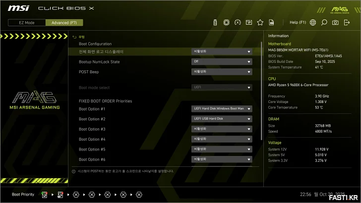The width and height of the screenshot is (361, 203).
Task: Open Help (F1)
Action: (x=298, y=22)
